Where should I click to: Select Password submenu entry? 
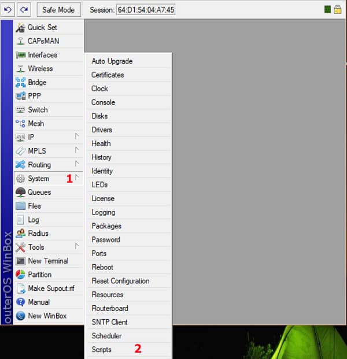[130, 240]
